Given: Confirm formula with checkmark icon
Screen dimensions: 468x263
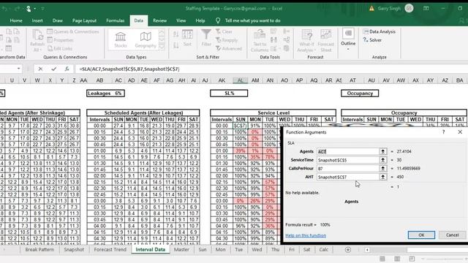Looking at the screenshot, I should click(x=53, y=69).
